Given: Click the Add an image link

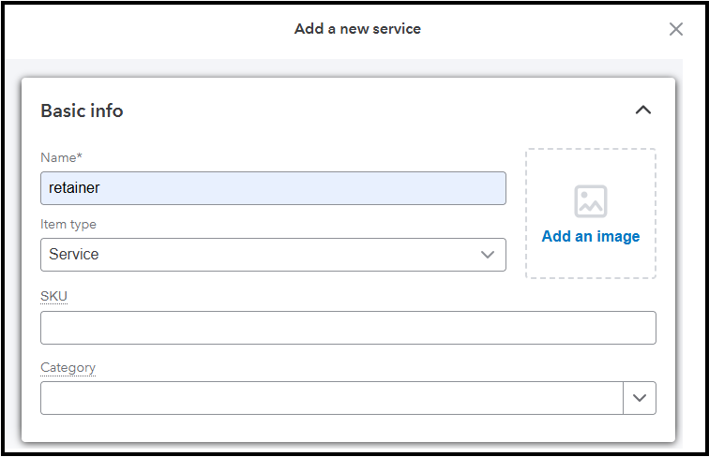Looking at the screenshot, I should (x=591, y=237).
